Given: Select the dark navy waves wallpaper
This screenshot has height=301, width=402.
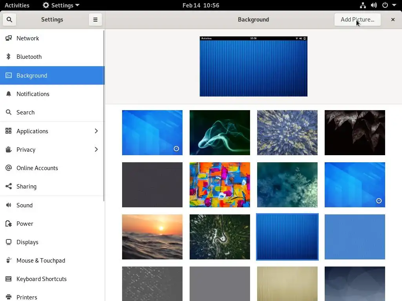Looking at the screenshot, I should [354, 284].
